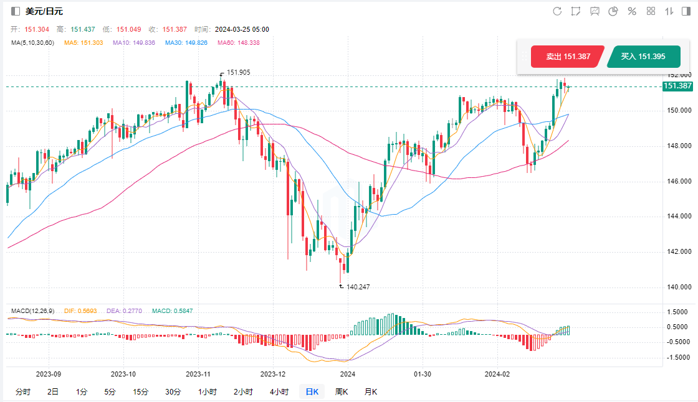The image size is (698, 402).
Task: Select the 周K weekly chart tab
Action: pos(342,391)
